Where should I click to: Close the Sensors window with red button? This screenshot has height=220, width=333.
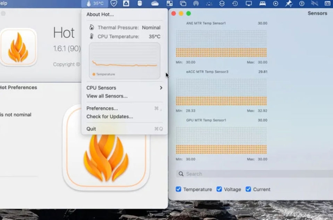174,13
